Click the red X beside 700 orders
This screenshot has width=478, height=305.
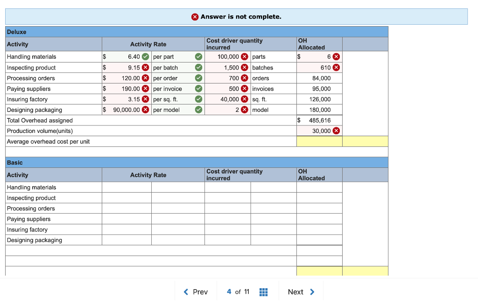click(245, 78)
